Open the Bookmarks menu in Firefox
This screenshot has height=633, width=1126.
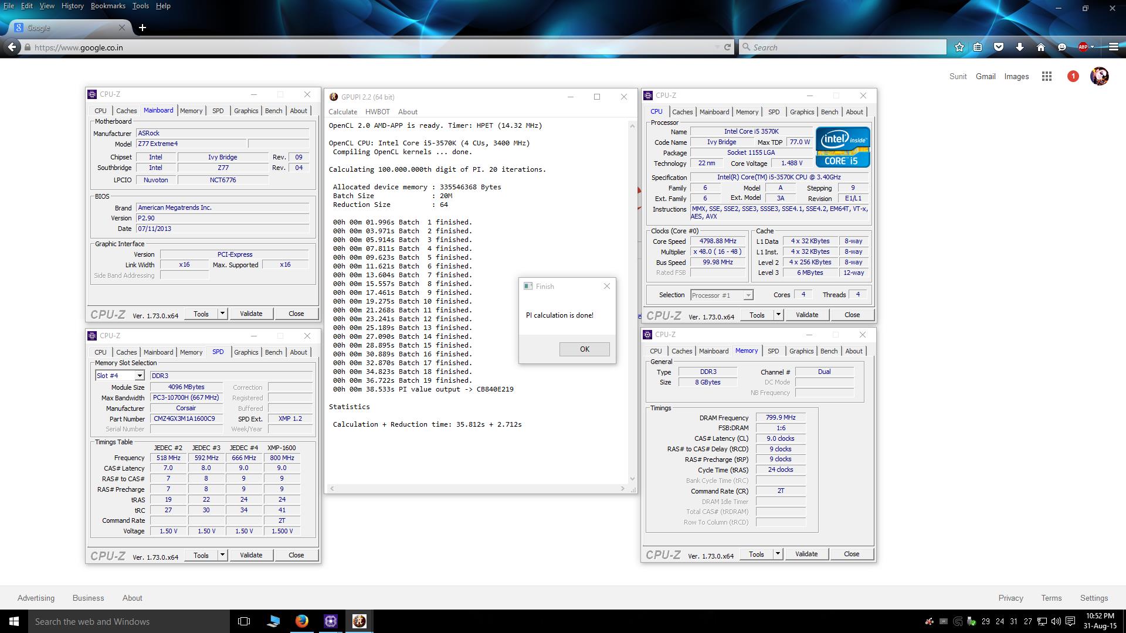[108, 6]
